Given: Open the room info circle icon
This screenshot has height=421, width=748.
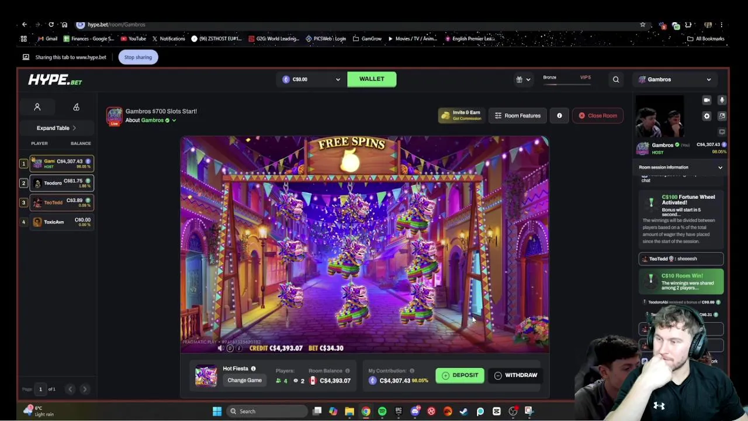Looking at the screenshot, I should tap(559, 116).
